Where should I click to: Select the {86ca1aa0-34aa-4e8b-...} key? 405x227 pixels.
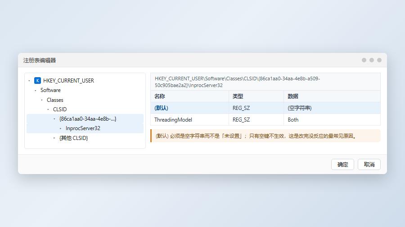85,119
